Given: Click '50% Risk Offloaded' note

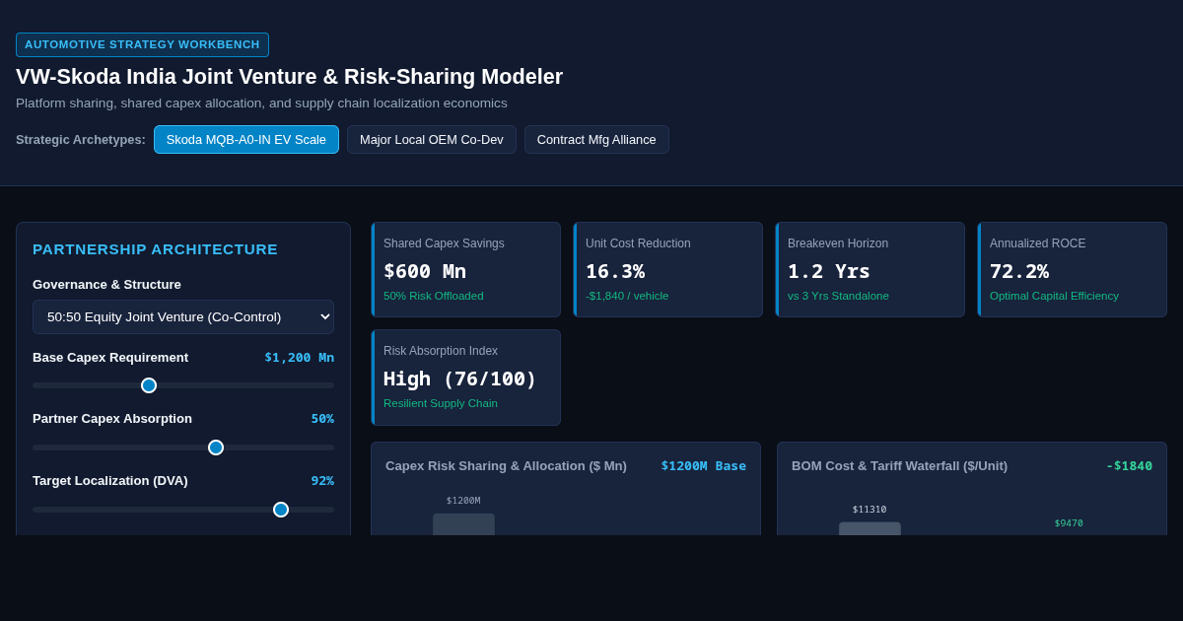Looking at the screenshot, I should click(x=434, y=296).
